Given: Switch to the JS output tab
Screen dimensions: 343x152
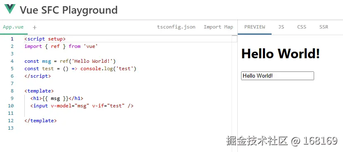Looking at the screenshot, I should coord(281,27).
